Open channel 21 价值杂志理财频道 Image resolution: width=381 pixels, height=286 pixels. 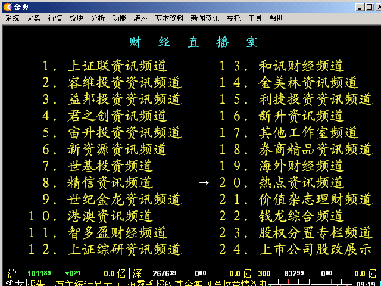click(x=296, y=199)
